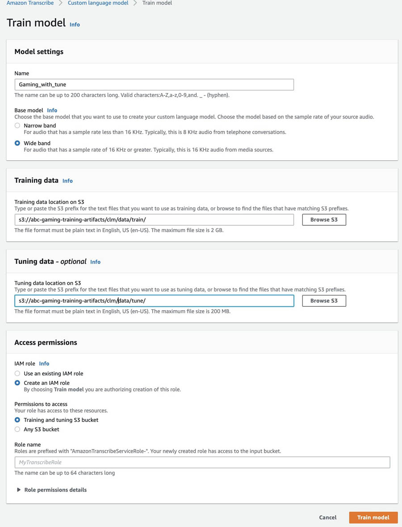Select the Wide band radio option
This screenshot has height=527, width=402.
point(17,143)
